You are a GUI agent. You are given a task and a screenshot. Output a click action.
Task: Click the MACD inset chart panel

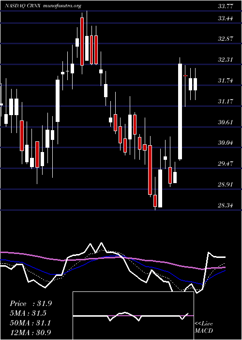pyautogui.click(x=133, y=316)
